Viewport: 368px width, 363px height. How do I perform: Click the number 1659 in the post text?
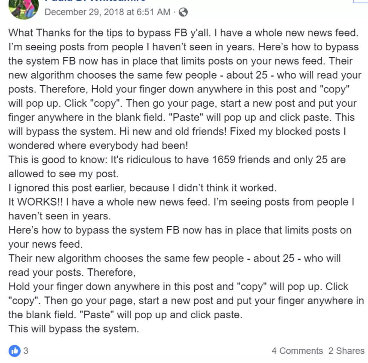(223, 160)
